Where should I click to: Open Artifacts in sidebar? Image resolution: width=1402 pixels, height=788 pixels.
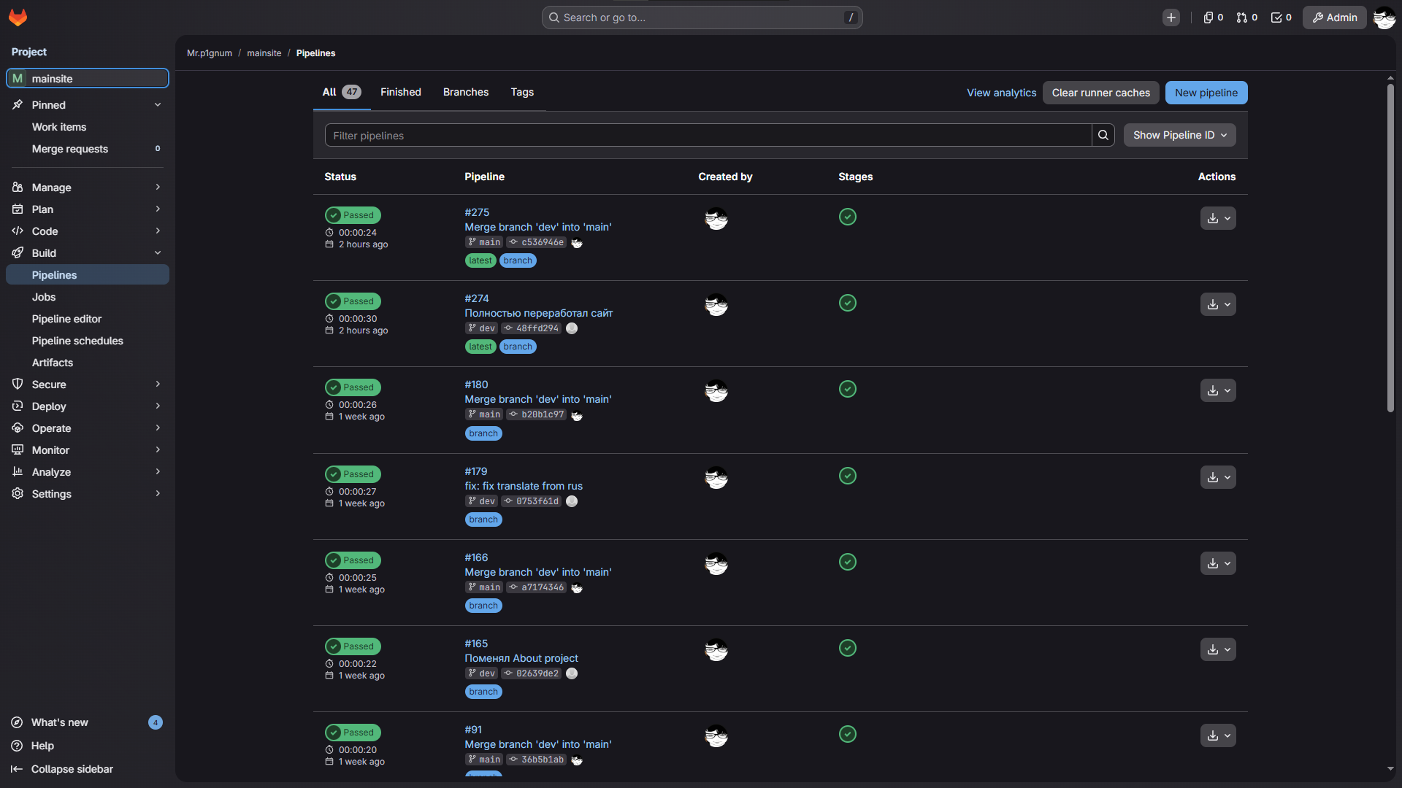coord(87,363)
